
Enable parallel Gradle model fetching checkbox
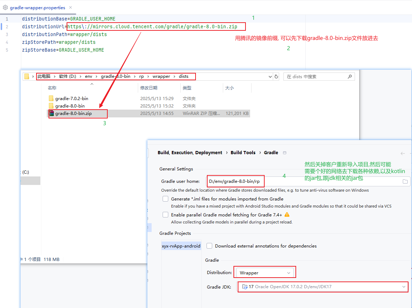(x=165, y=215)
